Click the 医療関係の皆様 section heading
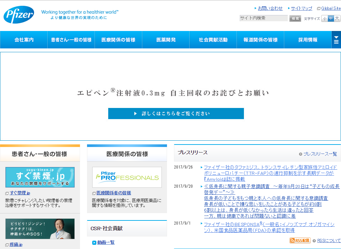Image resolution: width=341 pixels, height=249 pixels. 127,154
